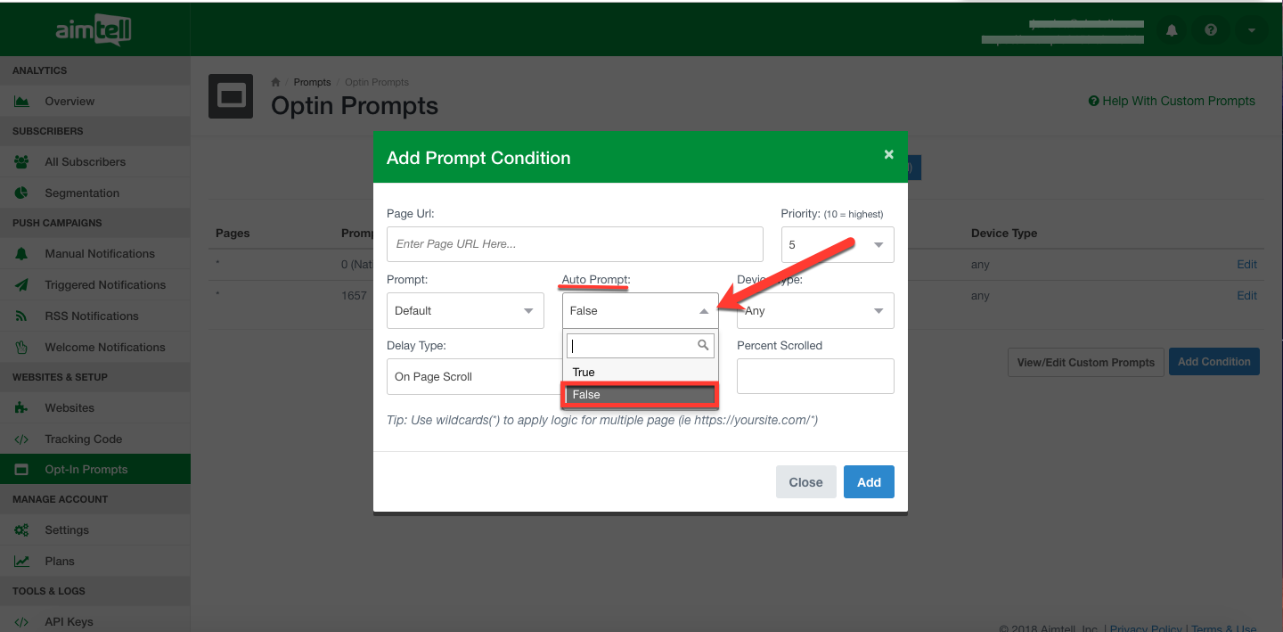Open Settings in the sidebar
This screenshot has height=632, width=1283.
click(x=67, y=530)
